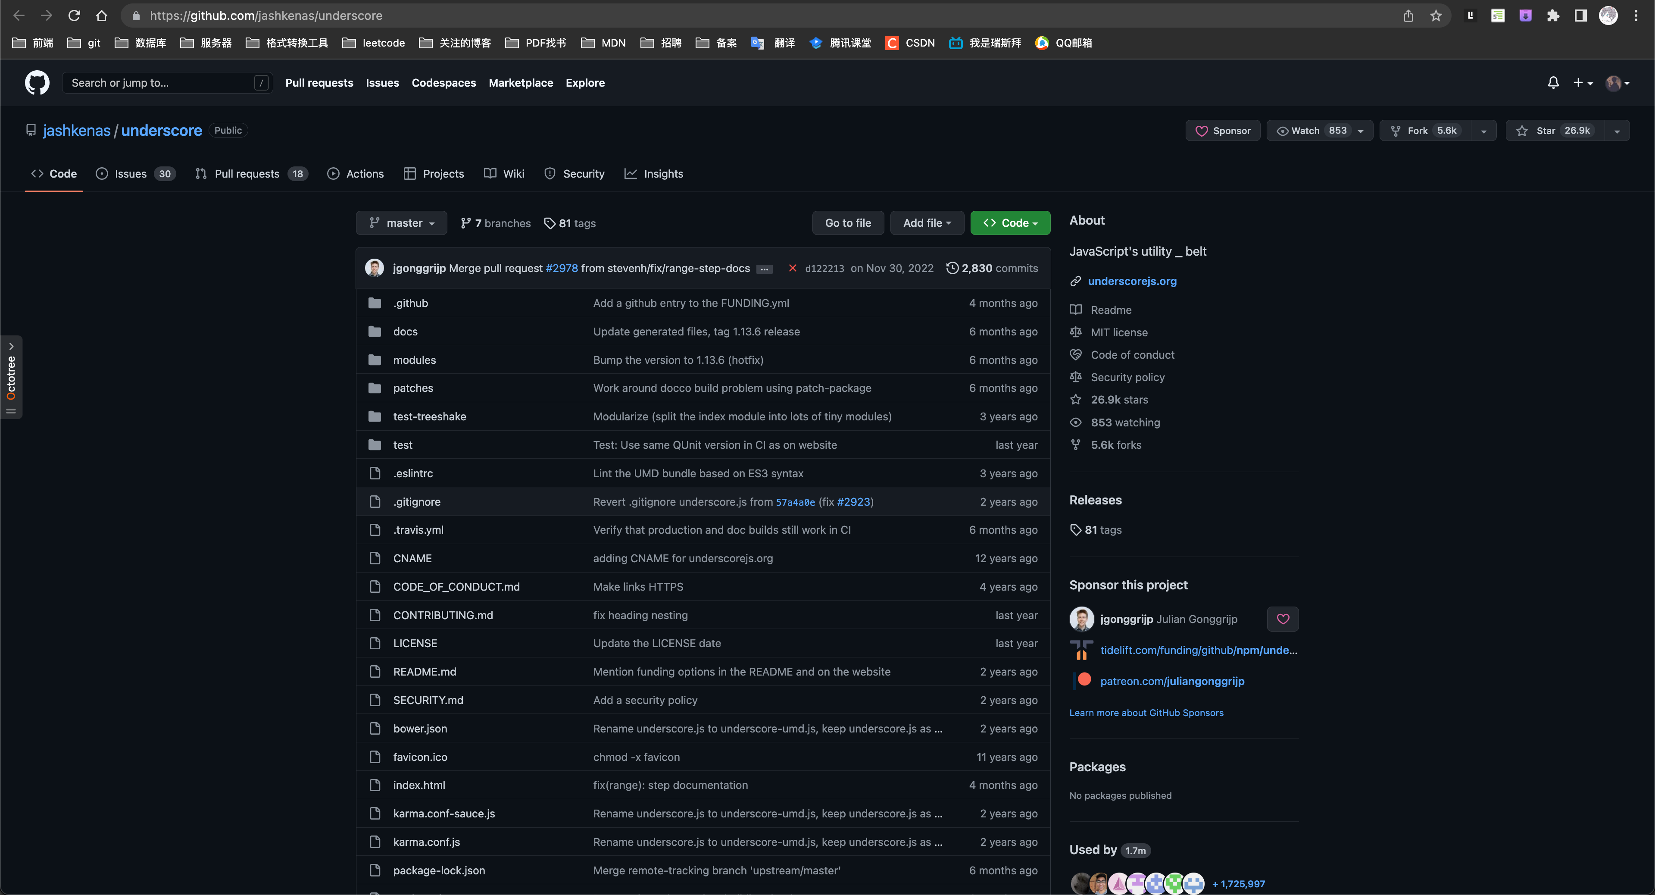Click the GitHub Octocat logo icon
This screenshot has height=895, width=1655.
(x=37, y=83)
